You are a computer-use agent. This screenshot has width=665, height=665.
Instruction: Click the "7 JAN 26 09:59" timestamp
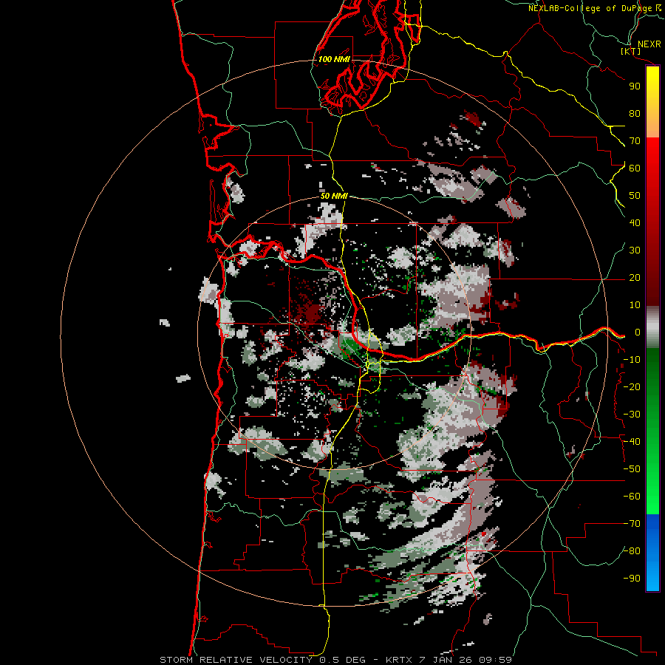click(465, 660)
